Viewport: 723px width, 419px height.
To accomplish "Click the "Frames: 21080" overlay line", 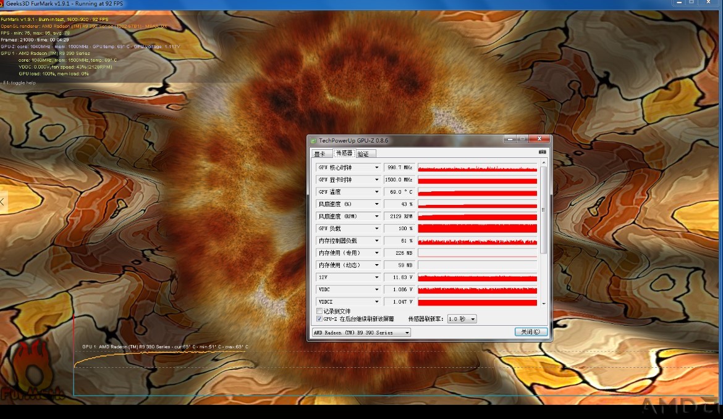I will pyautogui.click(x=35, y=40).
